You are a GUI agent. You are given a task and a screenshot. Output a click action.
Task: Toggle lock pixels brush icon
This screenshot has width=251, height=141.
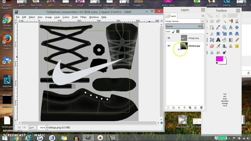tap(173, 31)
